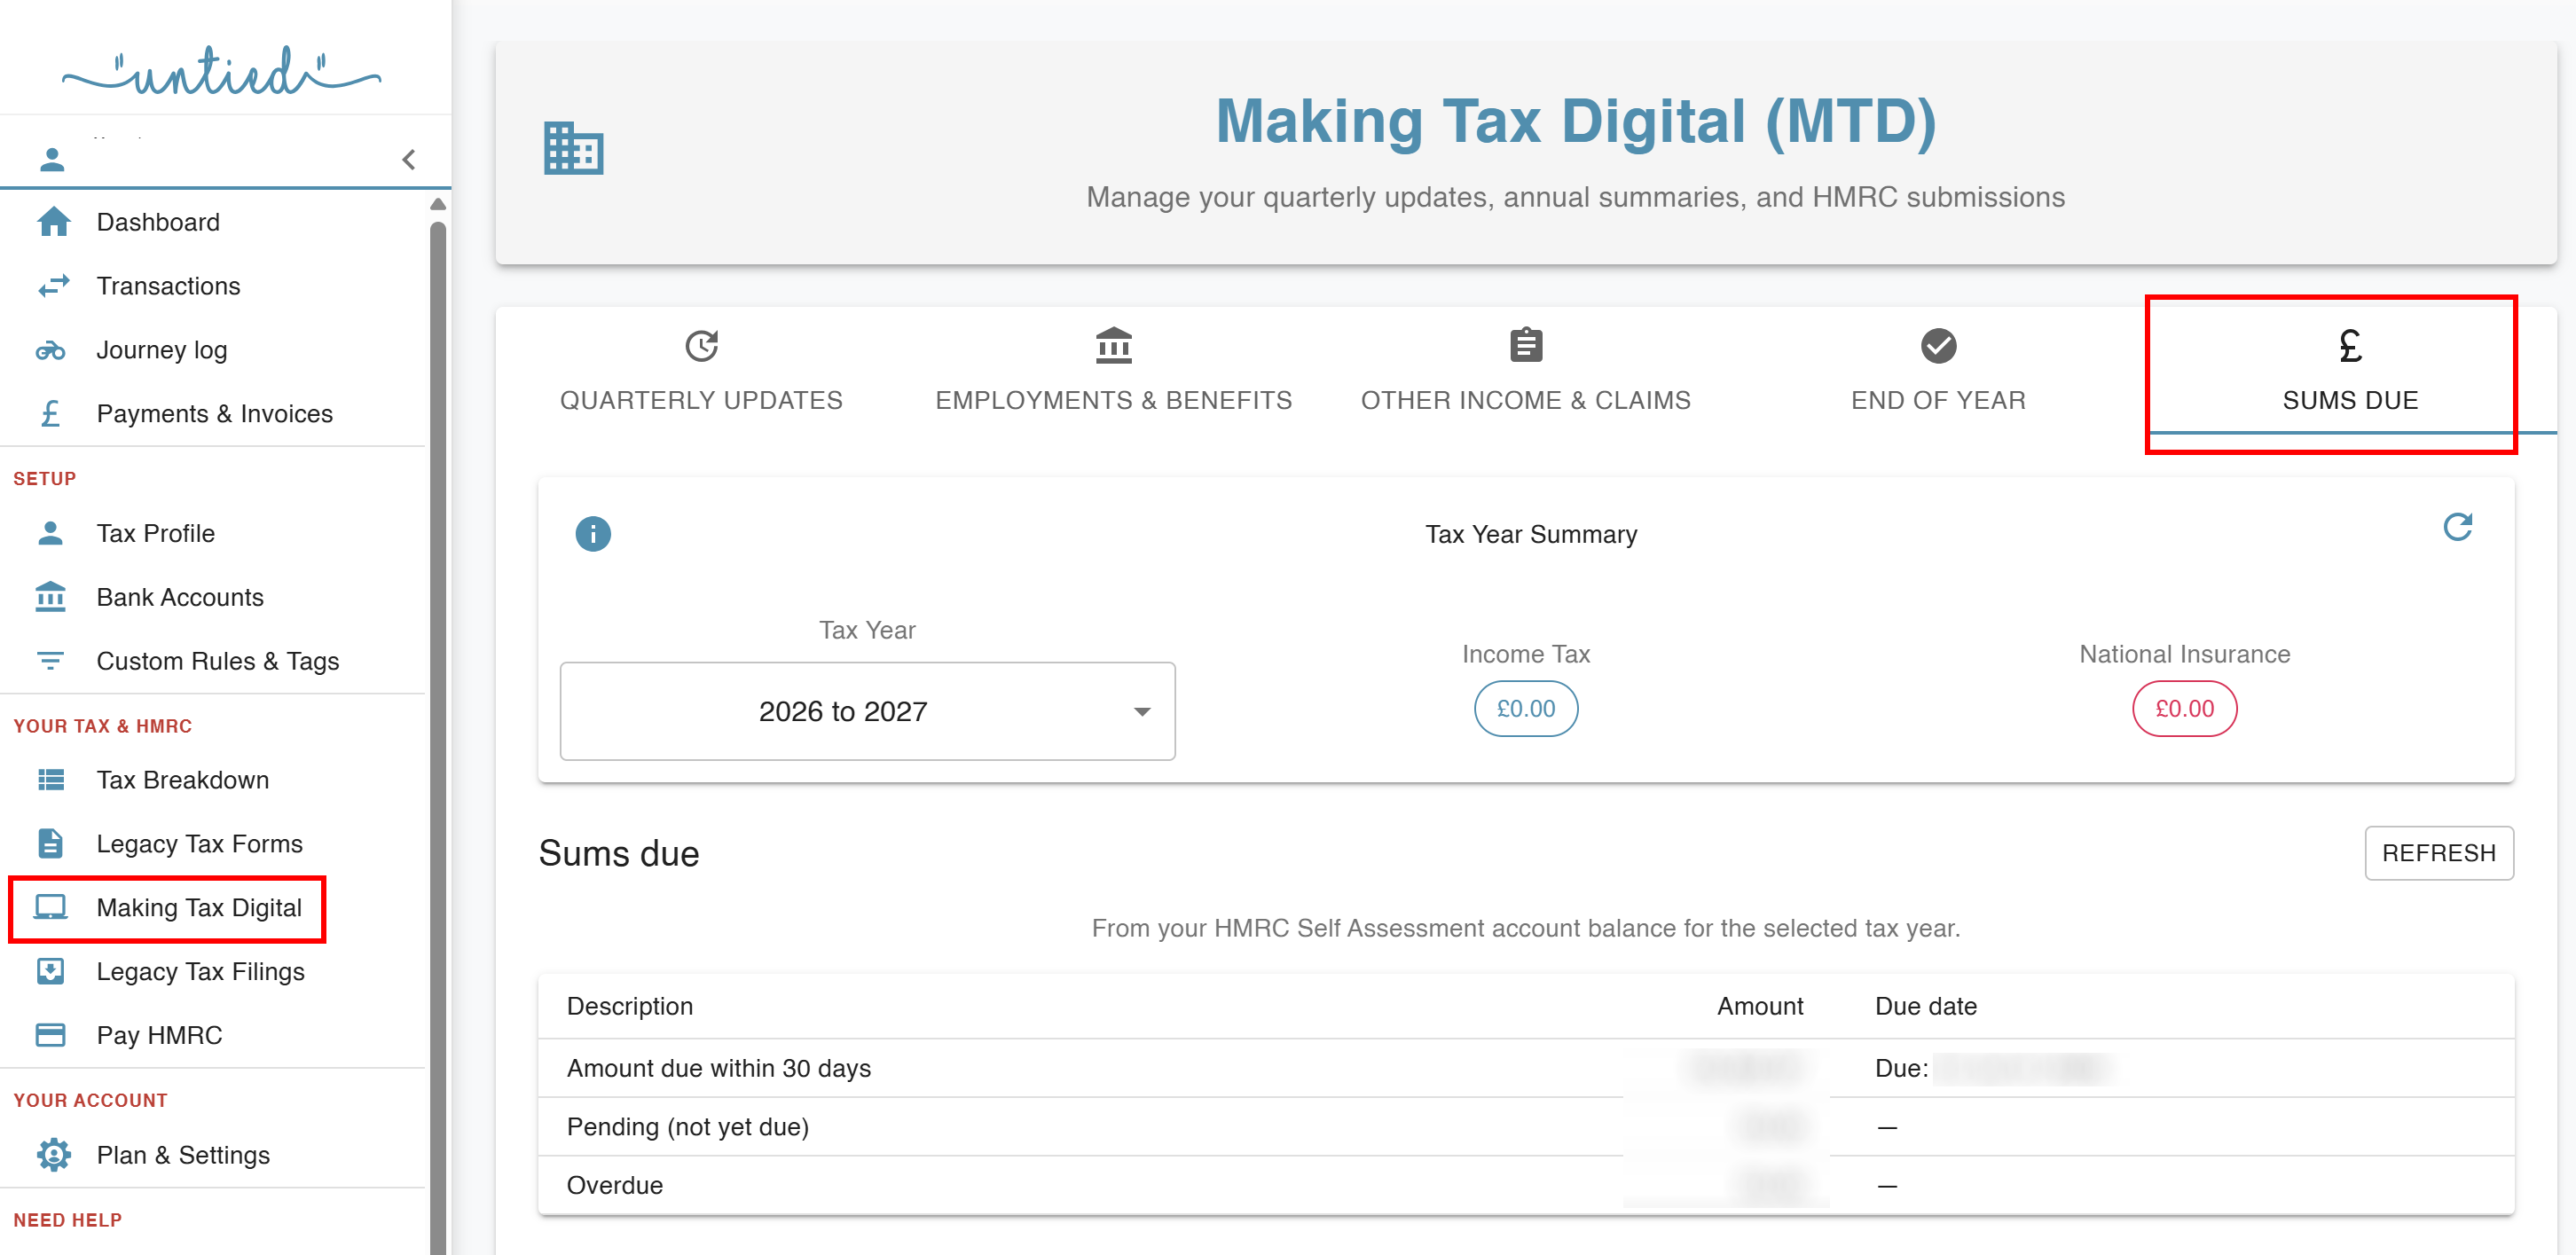Screen dimensions: 2576x1255
Task: Switch to Employments & Benefits tab
Action: pyautogui.click(x=1113, y=370)
